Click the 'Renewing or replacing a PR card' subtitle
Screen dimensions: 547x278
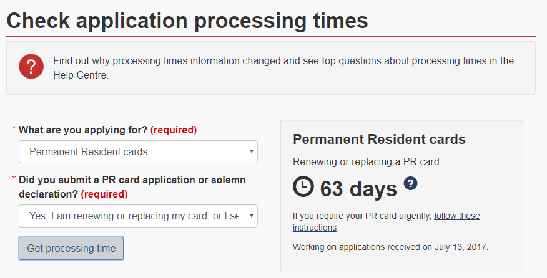(366, 161)
